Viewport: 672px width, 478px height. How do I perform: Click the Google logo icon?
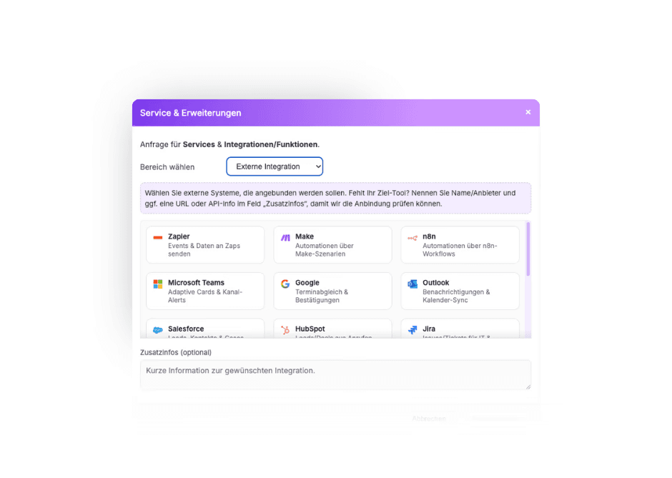pos(285,284)
